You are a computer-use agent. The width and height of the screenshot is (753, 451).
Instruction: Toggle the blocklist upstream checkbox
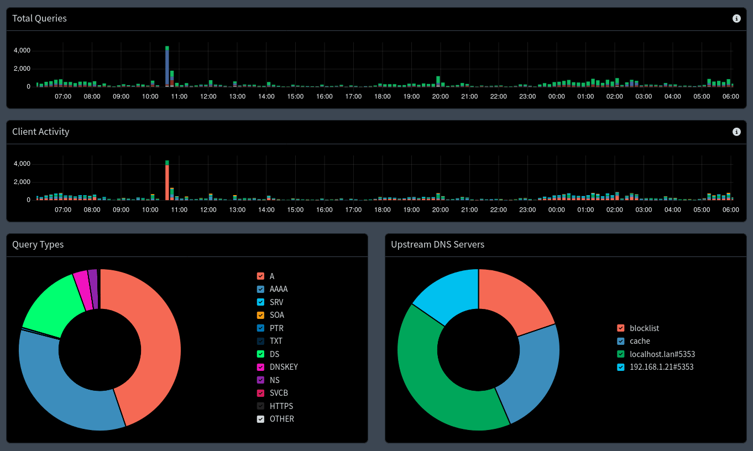621,328
